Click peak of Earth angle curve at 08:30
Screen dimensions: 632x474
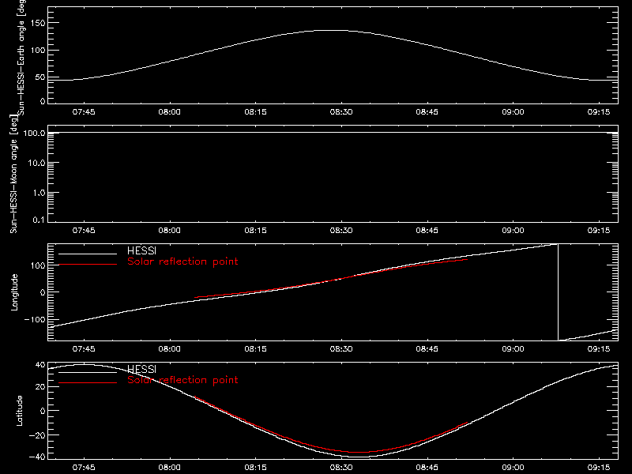333,31
